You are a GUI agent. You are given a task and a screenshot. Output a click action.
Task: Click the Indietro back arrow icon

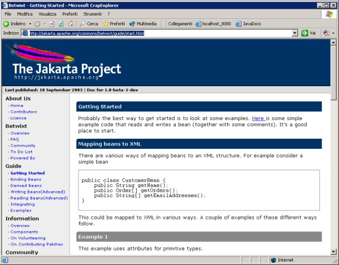point(6,24)
